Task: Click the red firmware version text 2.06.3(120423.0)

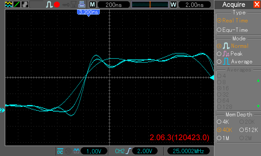Action: (179, 137)
